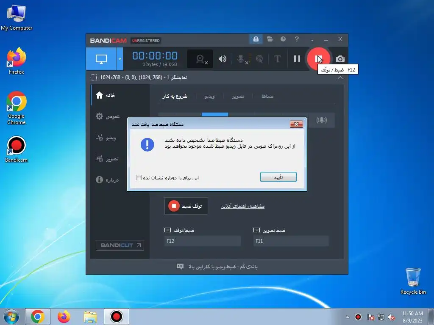The width and height of the screenshot is (434, 325).
Task: Open the درباره (About) sidebar section
Action: (120, 180)
